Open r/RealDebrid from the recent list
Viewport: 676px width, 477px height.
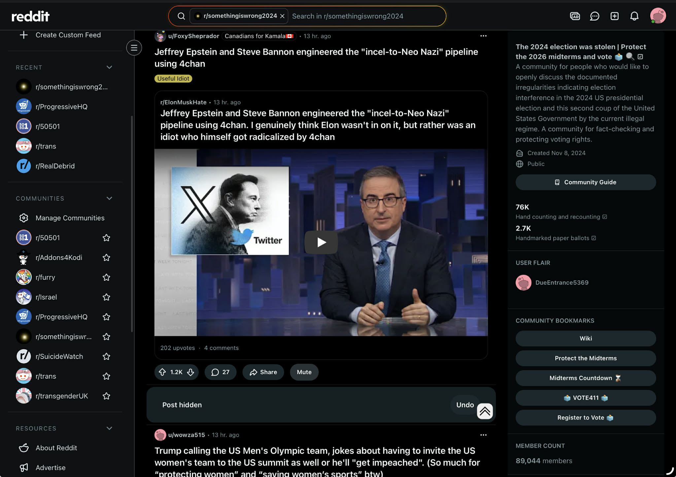click(x=55, y=166)
